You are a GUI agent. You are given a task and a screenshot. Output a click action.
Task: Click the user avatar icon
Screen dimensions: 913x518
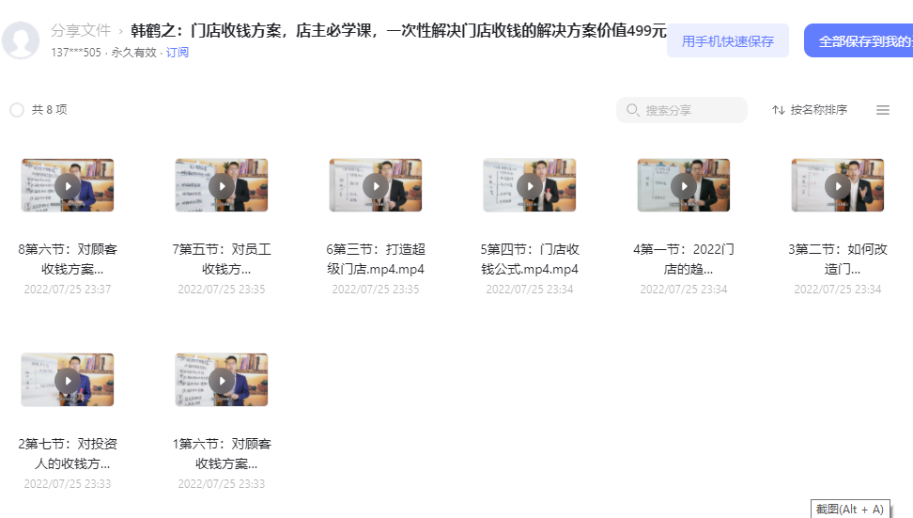click(21, 40)
